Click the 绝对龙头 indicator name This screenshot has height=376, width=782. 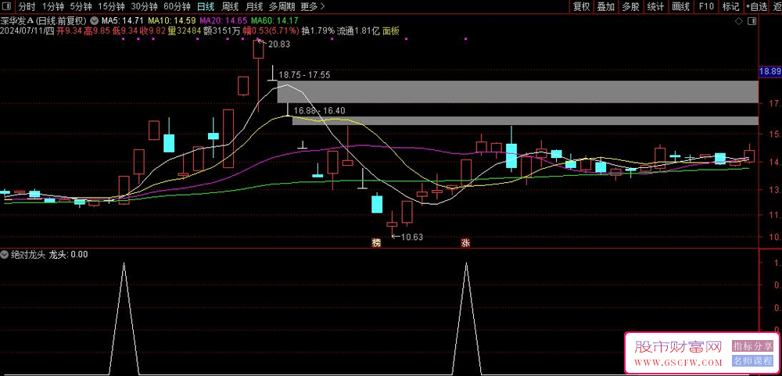28,254
